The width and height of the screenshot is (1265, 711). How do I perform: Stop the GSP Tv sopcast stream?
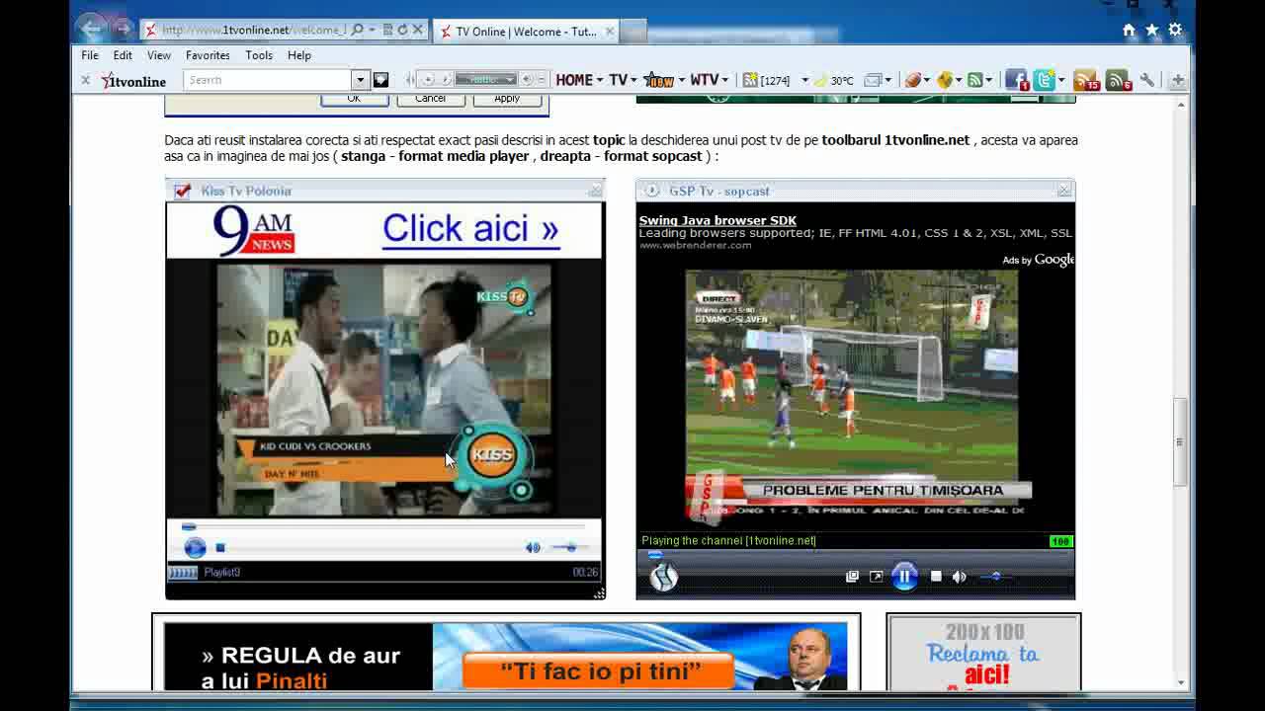click(x=936, y=577)
